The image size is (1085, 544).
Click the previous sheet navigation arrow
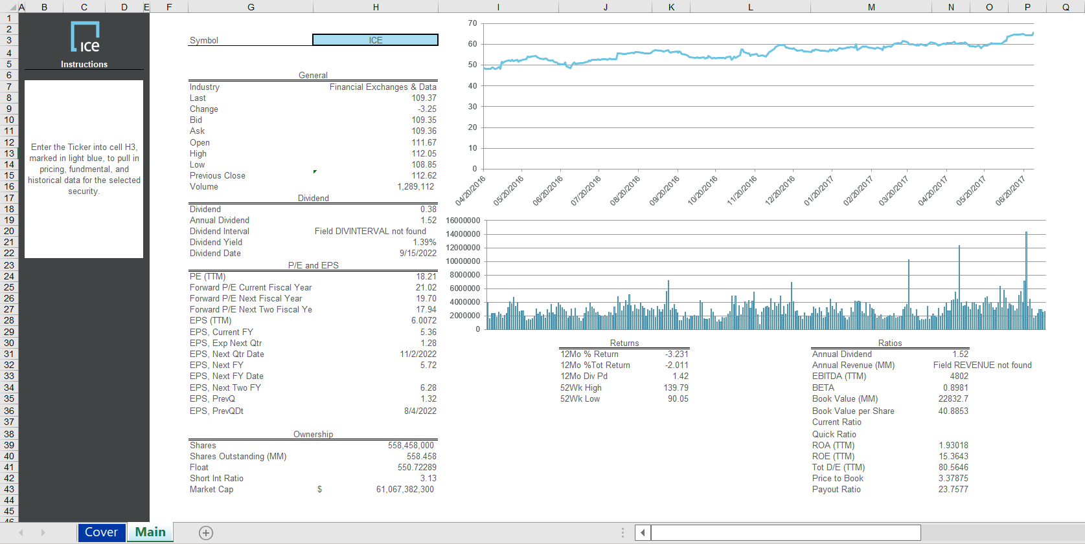(21, 533)
